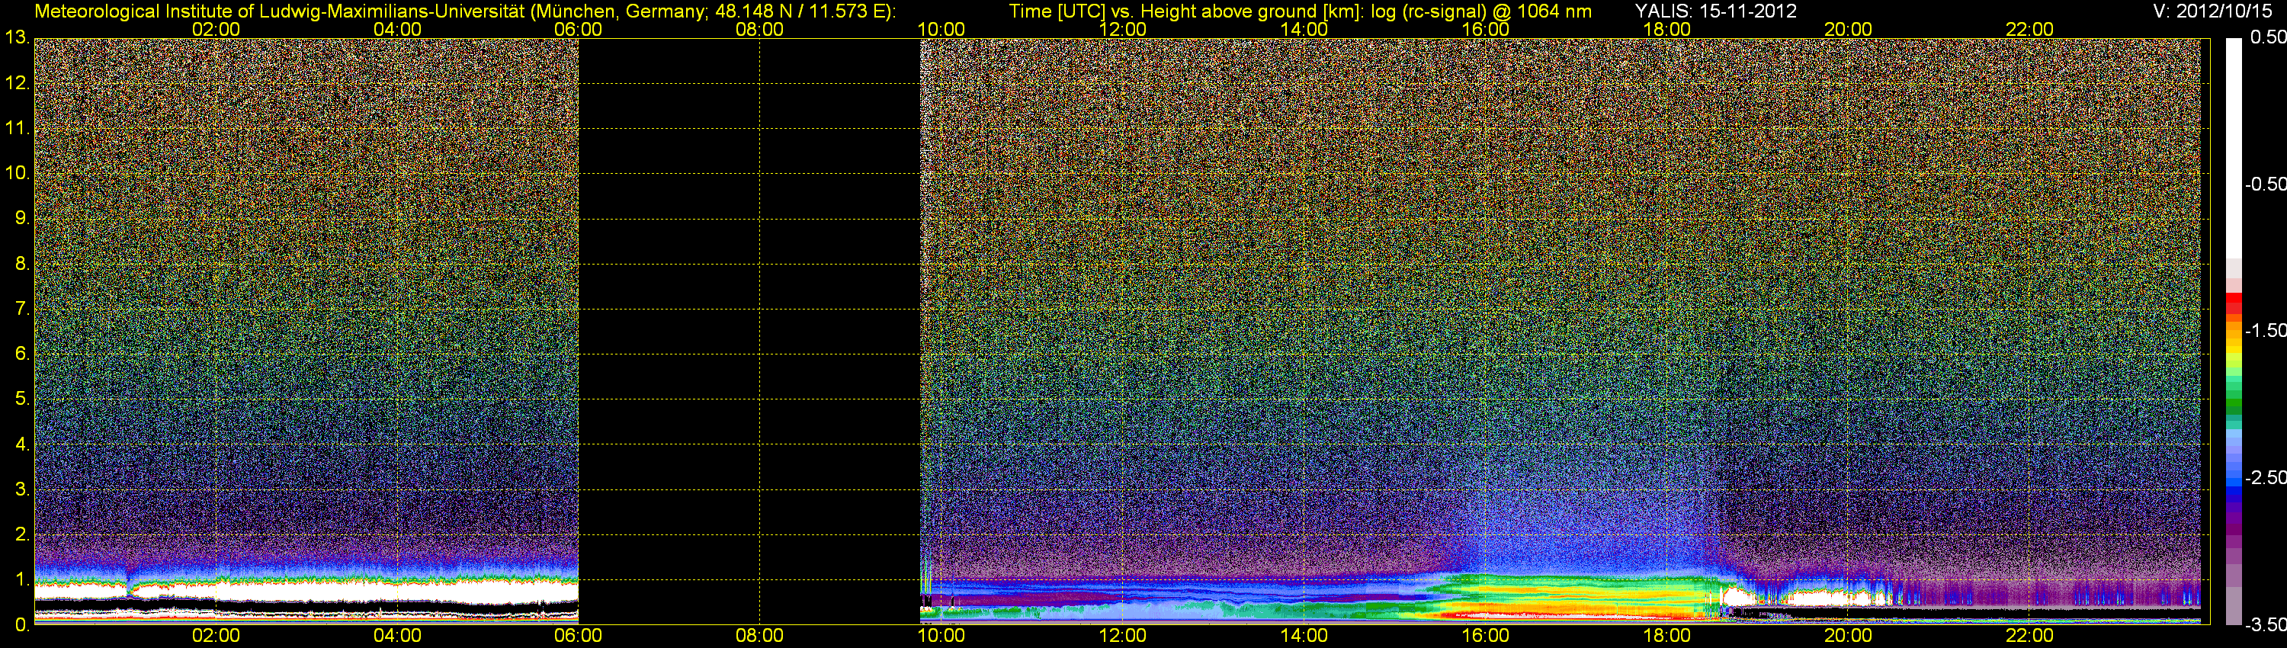This screenshot has height=648, width=2287.
Task: Click "22:00" on the upper time axis
Action: coord(2029,29)
